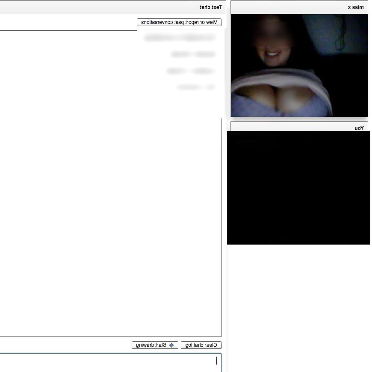Open View or report past conversations
372x372 pixels.
tap(179, 22)
